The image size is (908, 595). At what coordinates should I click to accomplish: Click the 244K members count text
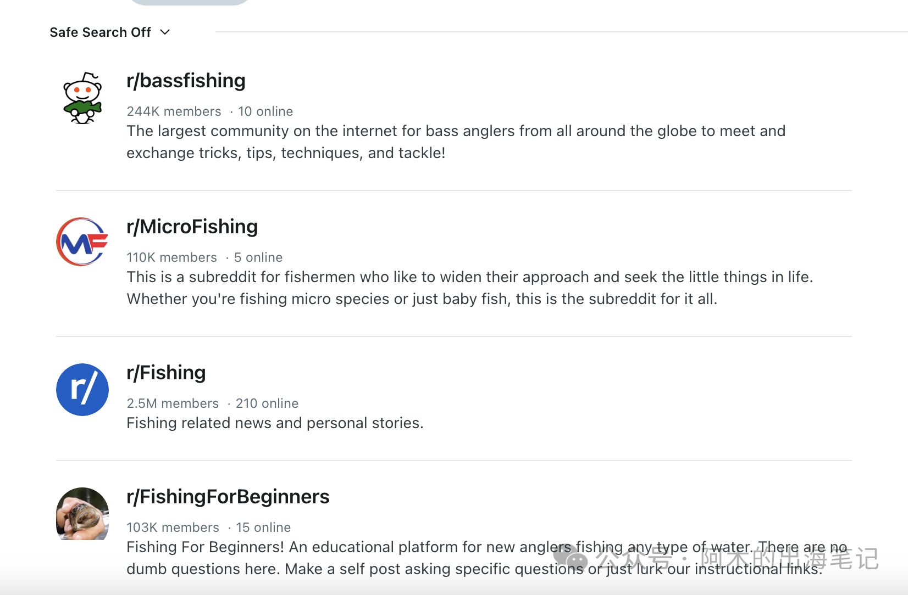tap(174, 111)
